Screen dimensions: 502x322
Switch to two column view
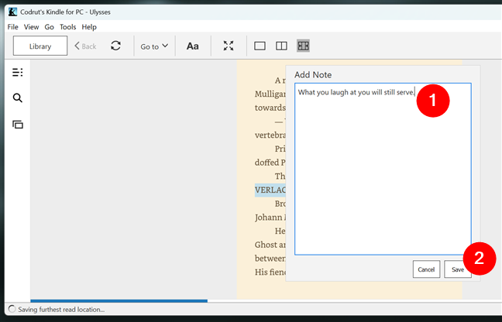[x=282, y=46]
